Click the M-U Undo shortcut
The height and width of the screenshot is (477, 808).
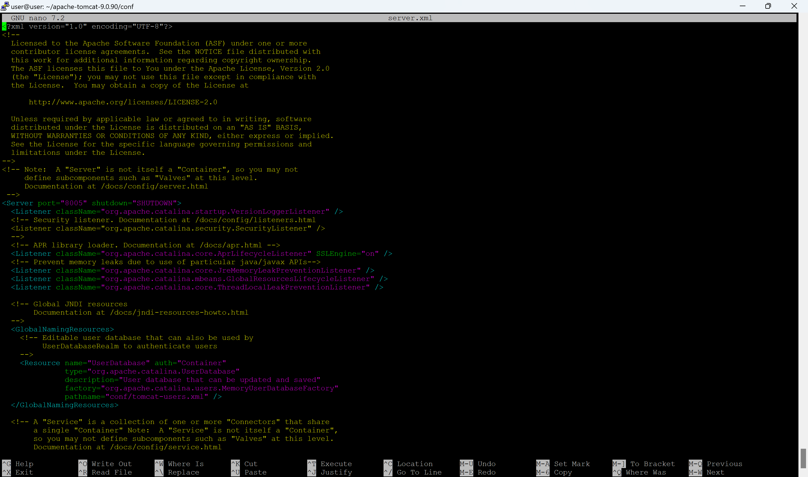tap(478, 464)
